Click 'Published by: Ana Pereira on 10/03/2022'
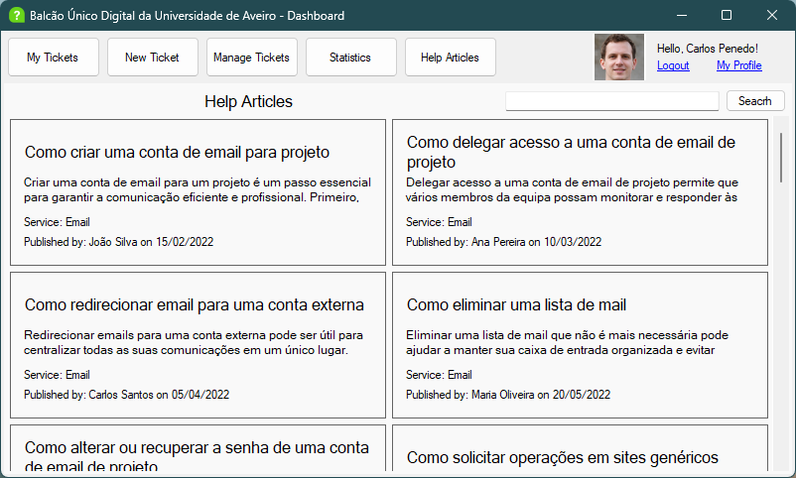 (x=503, y=242)
